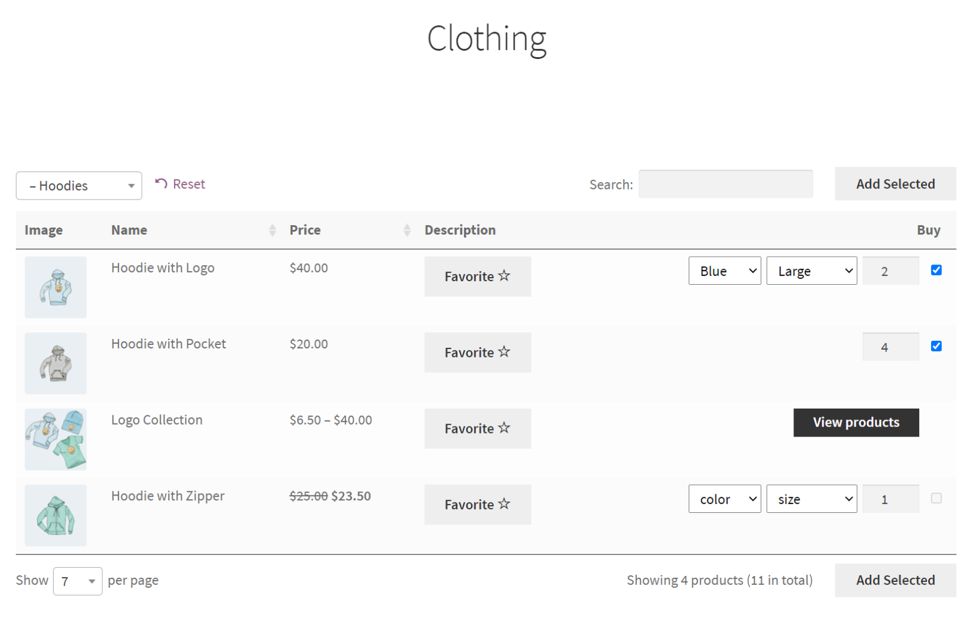Favorite the Logo Collection product

coord(477,428)
